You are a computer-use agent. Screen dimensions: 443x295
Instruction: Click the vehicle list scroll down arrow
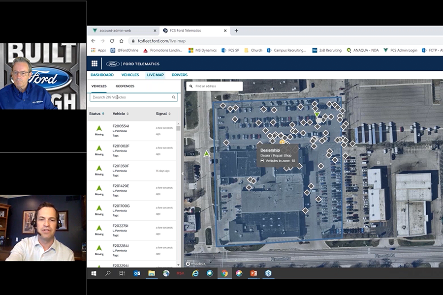178,265
